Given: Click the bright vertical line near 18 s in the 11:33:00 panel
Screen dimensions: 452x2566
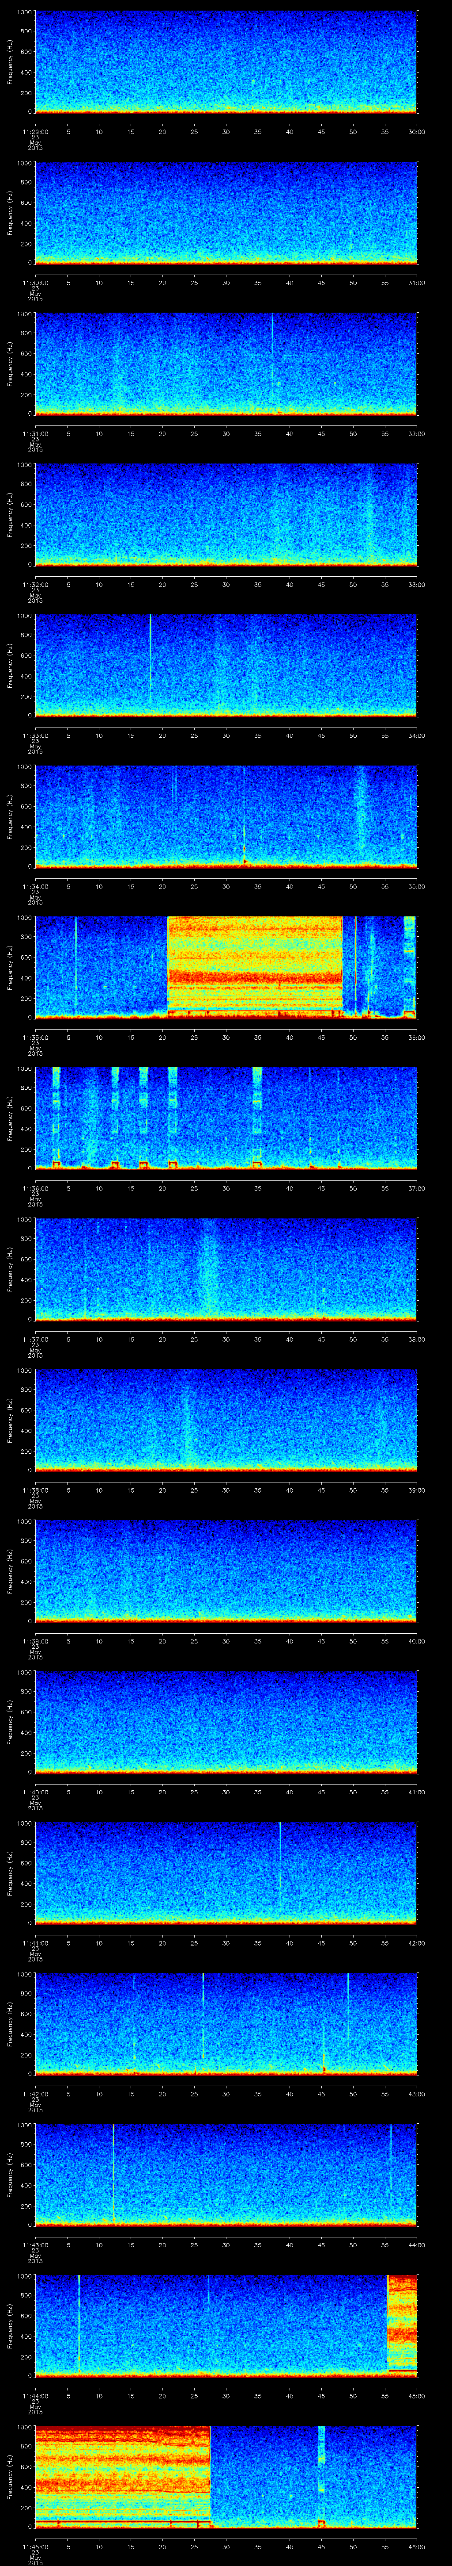Looking at the screenshot, I should click(150, 660).
